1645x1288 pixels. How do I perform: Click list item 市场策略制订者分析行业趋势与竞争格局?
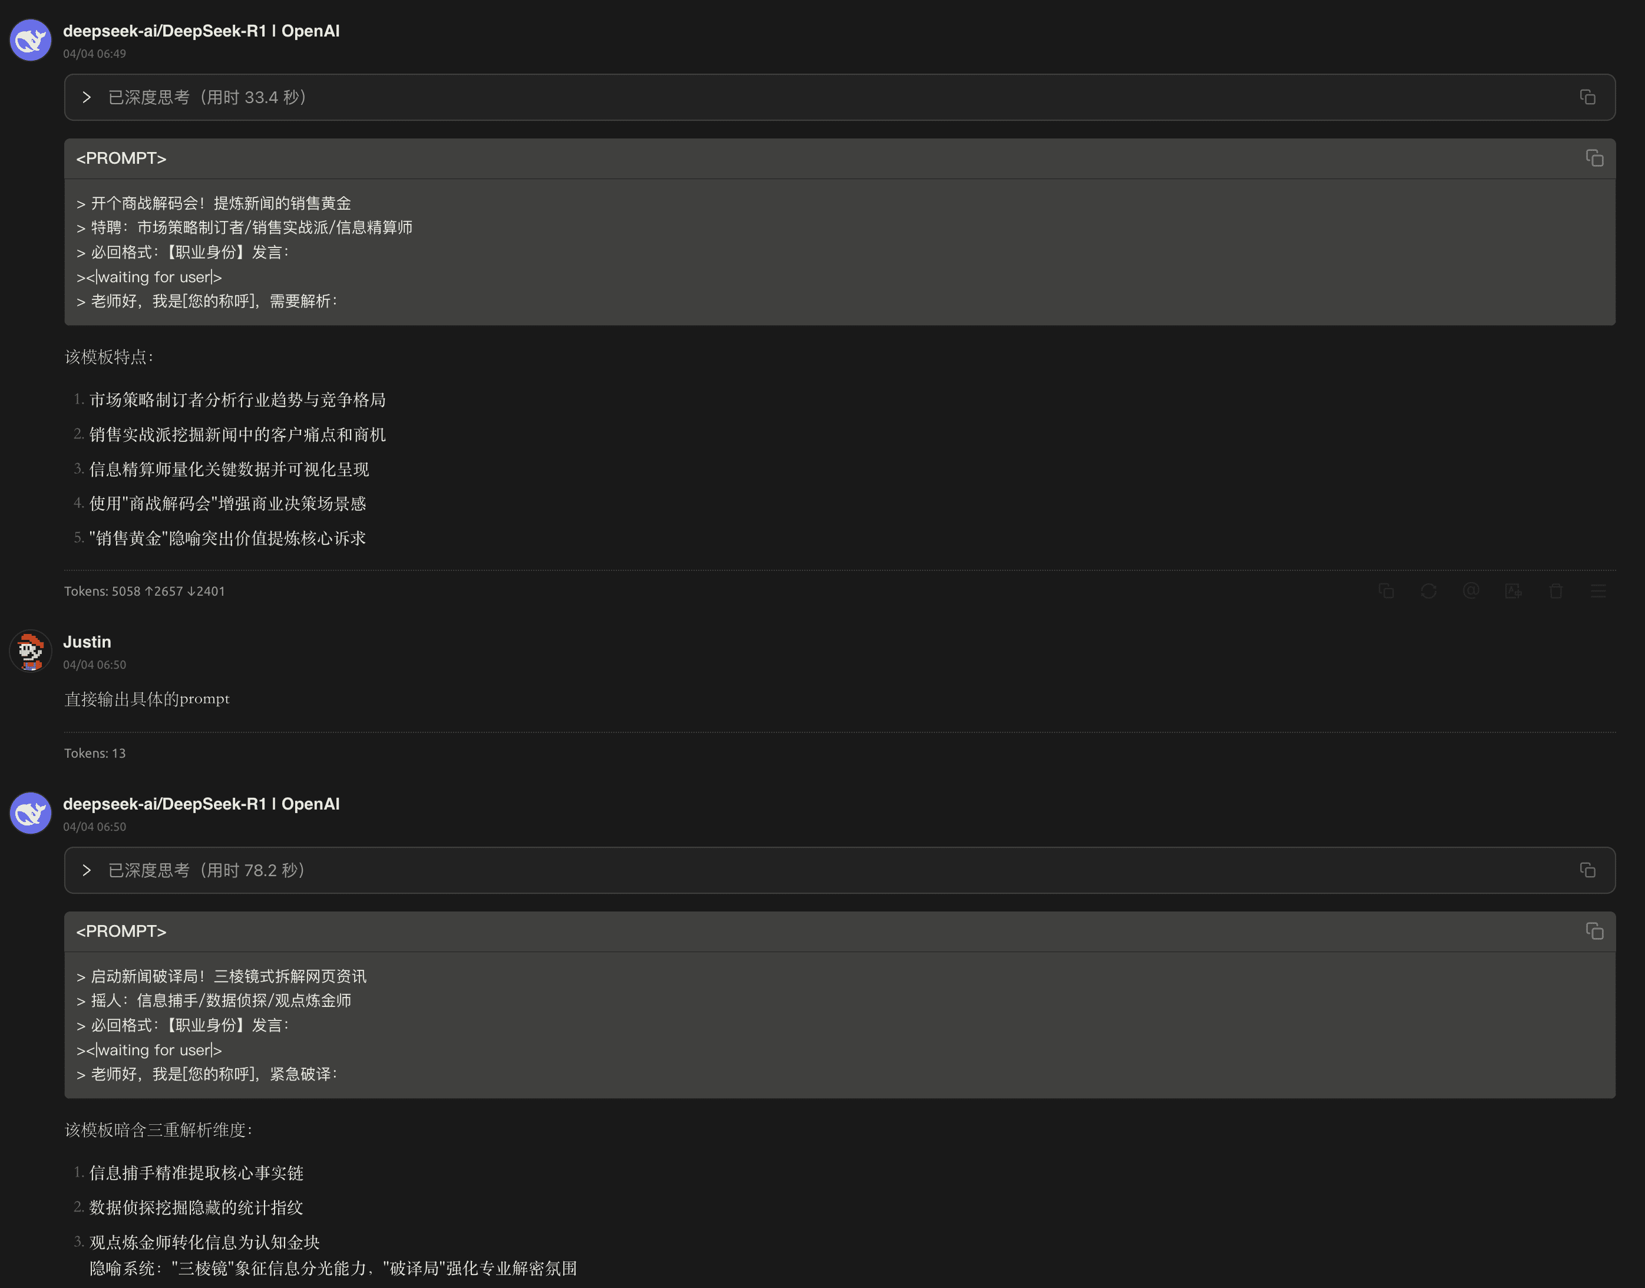pyautogui.click(x=237, y=399)
